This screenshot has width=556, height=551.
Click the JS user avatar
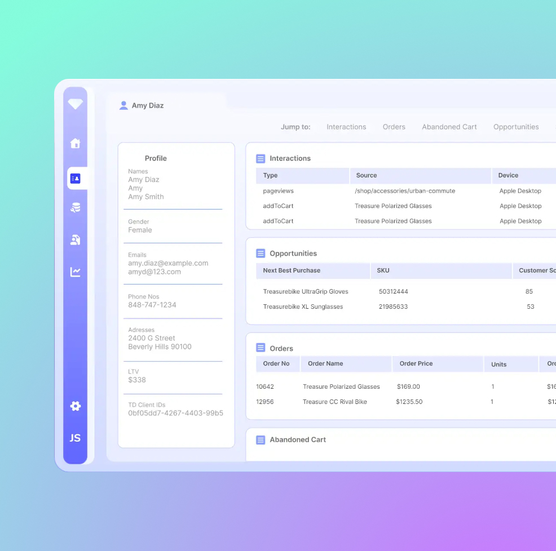coord(75,438)
